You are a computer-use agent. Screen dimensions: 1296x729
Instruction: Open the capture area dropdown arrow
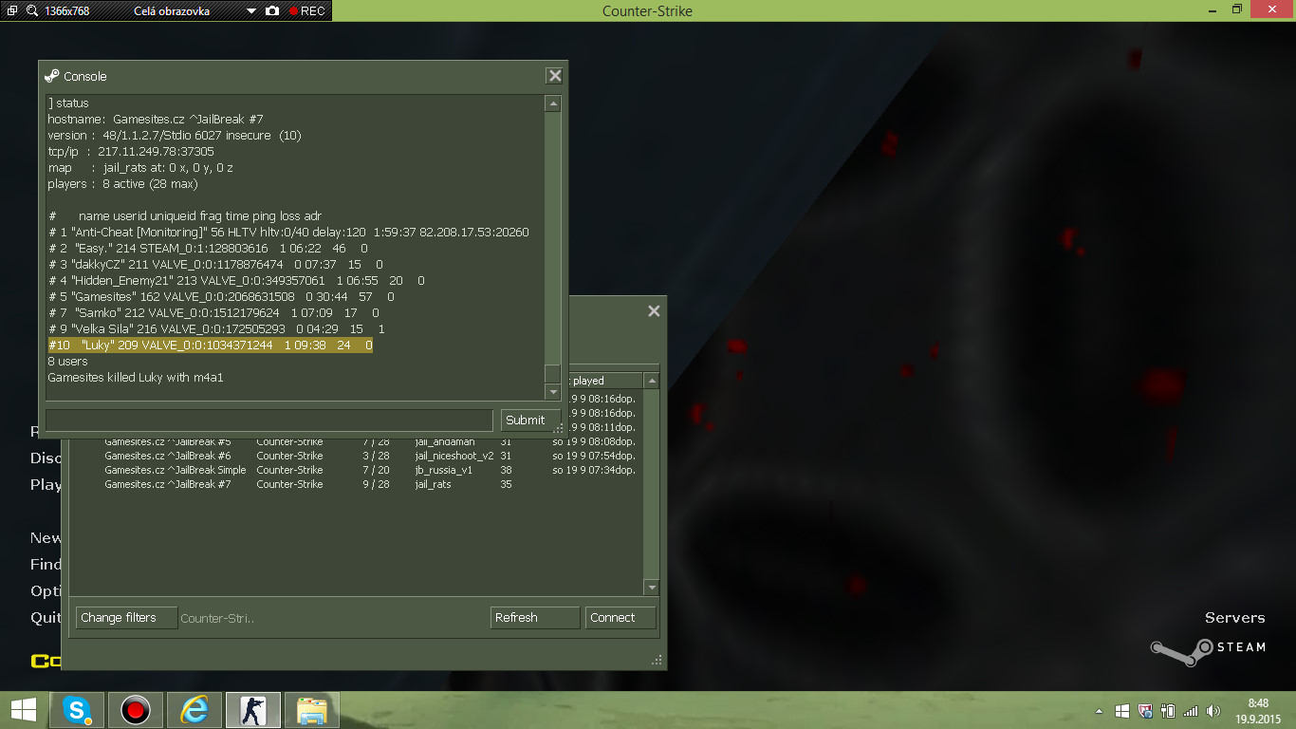coord(251,11)
